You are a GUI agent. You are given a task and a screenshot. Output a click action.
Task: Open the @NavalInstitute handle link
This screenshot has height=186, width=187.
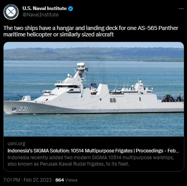point(40,15)
